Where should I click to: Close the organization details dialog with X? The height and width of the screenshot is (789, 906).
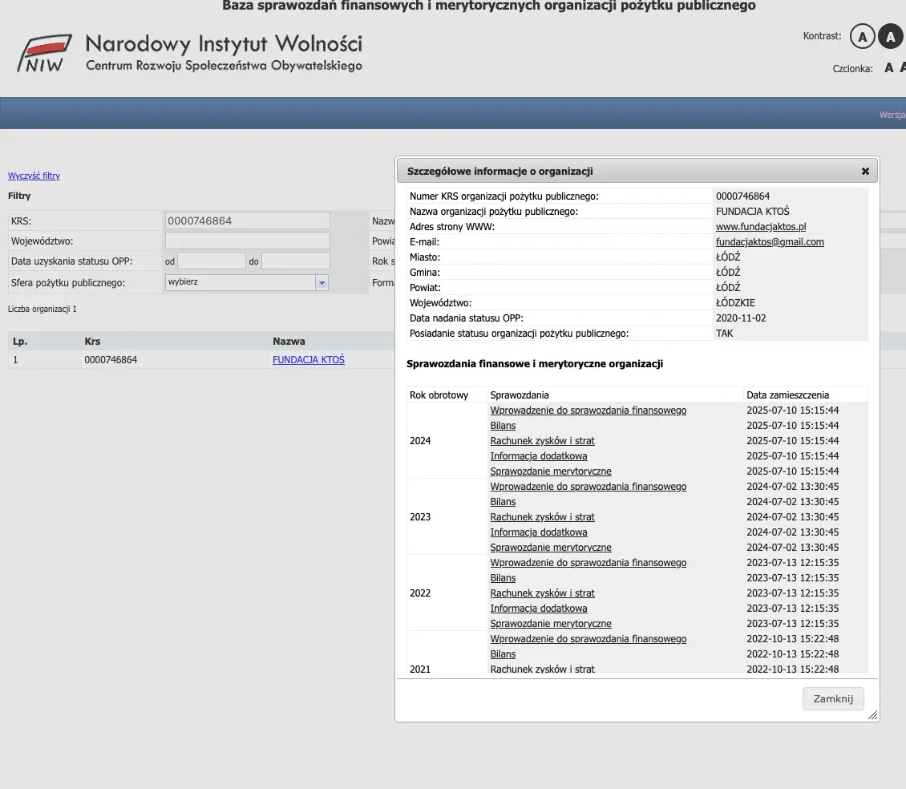[x=865, y=171]
